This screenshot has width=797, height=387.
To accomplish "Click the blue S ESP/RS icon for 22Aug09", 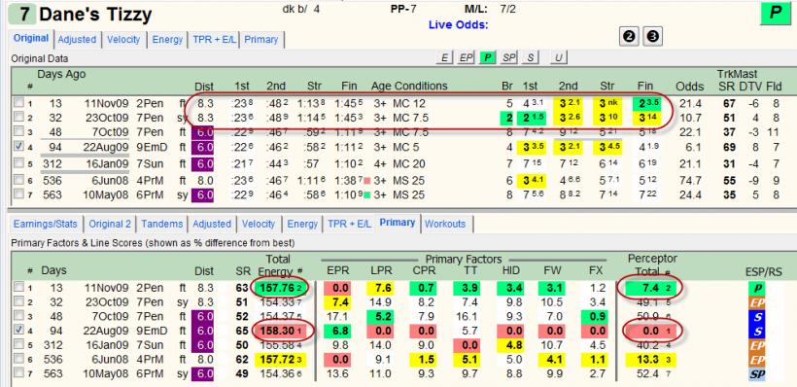I will point(757,331).
